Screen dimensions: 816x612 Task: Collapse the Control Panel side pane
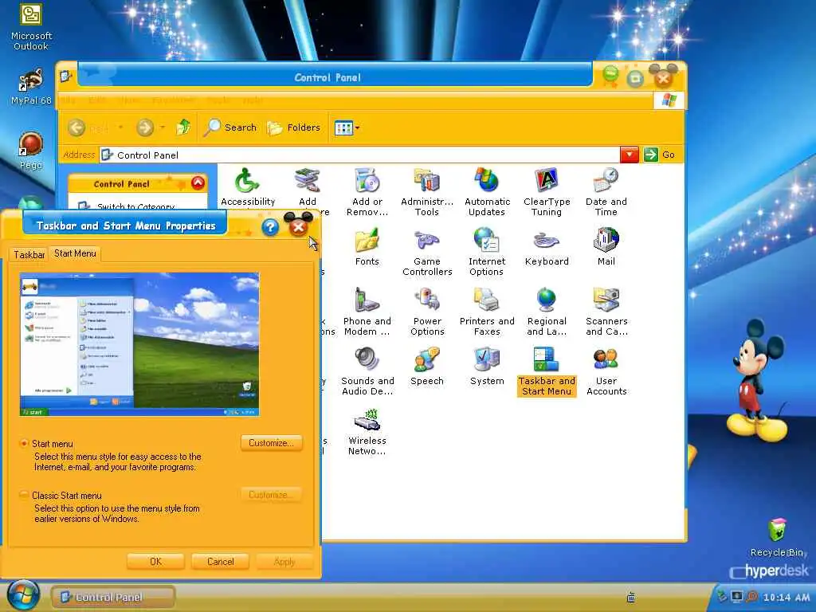198,183
